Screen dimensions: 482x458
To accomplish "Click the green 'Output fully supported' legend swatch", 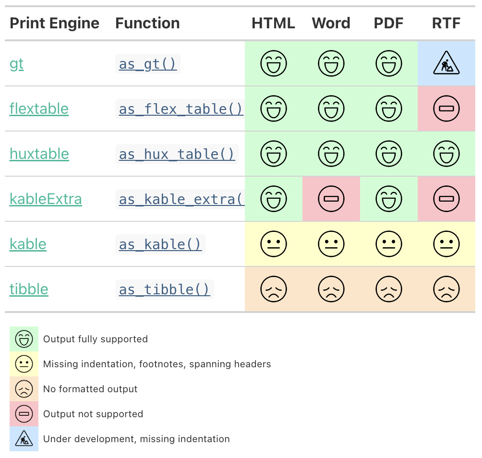I will 24,339.
